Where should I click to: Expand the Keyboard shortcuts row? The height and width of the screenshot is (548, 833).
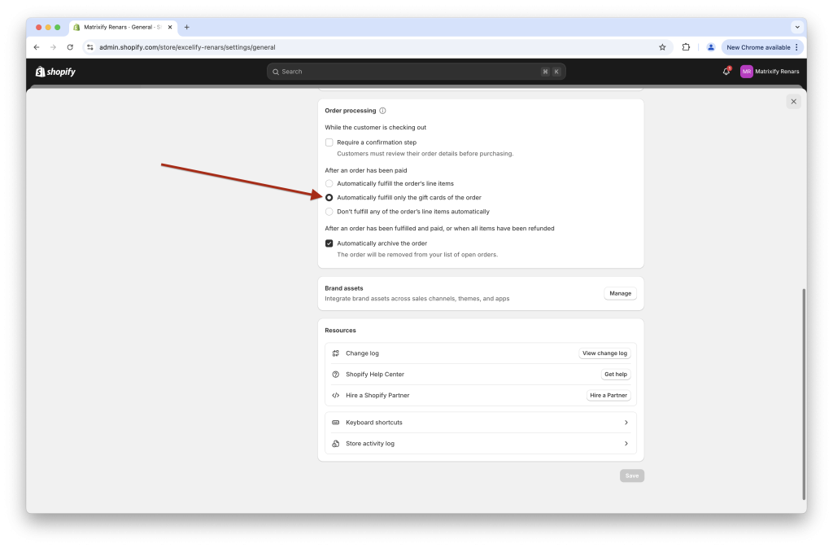point(626,422)
